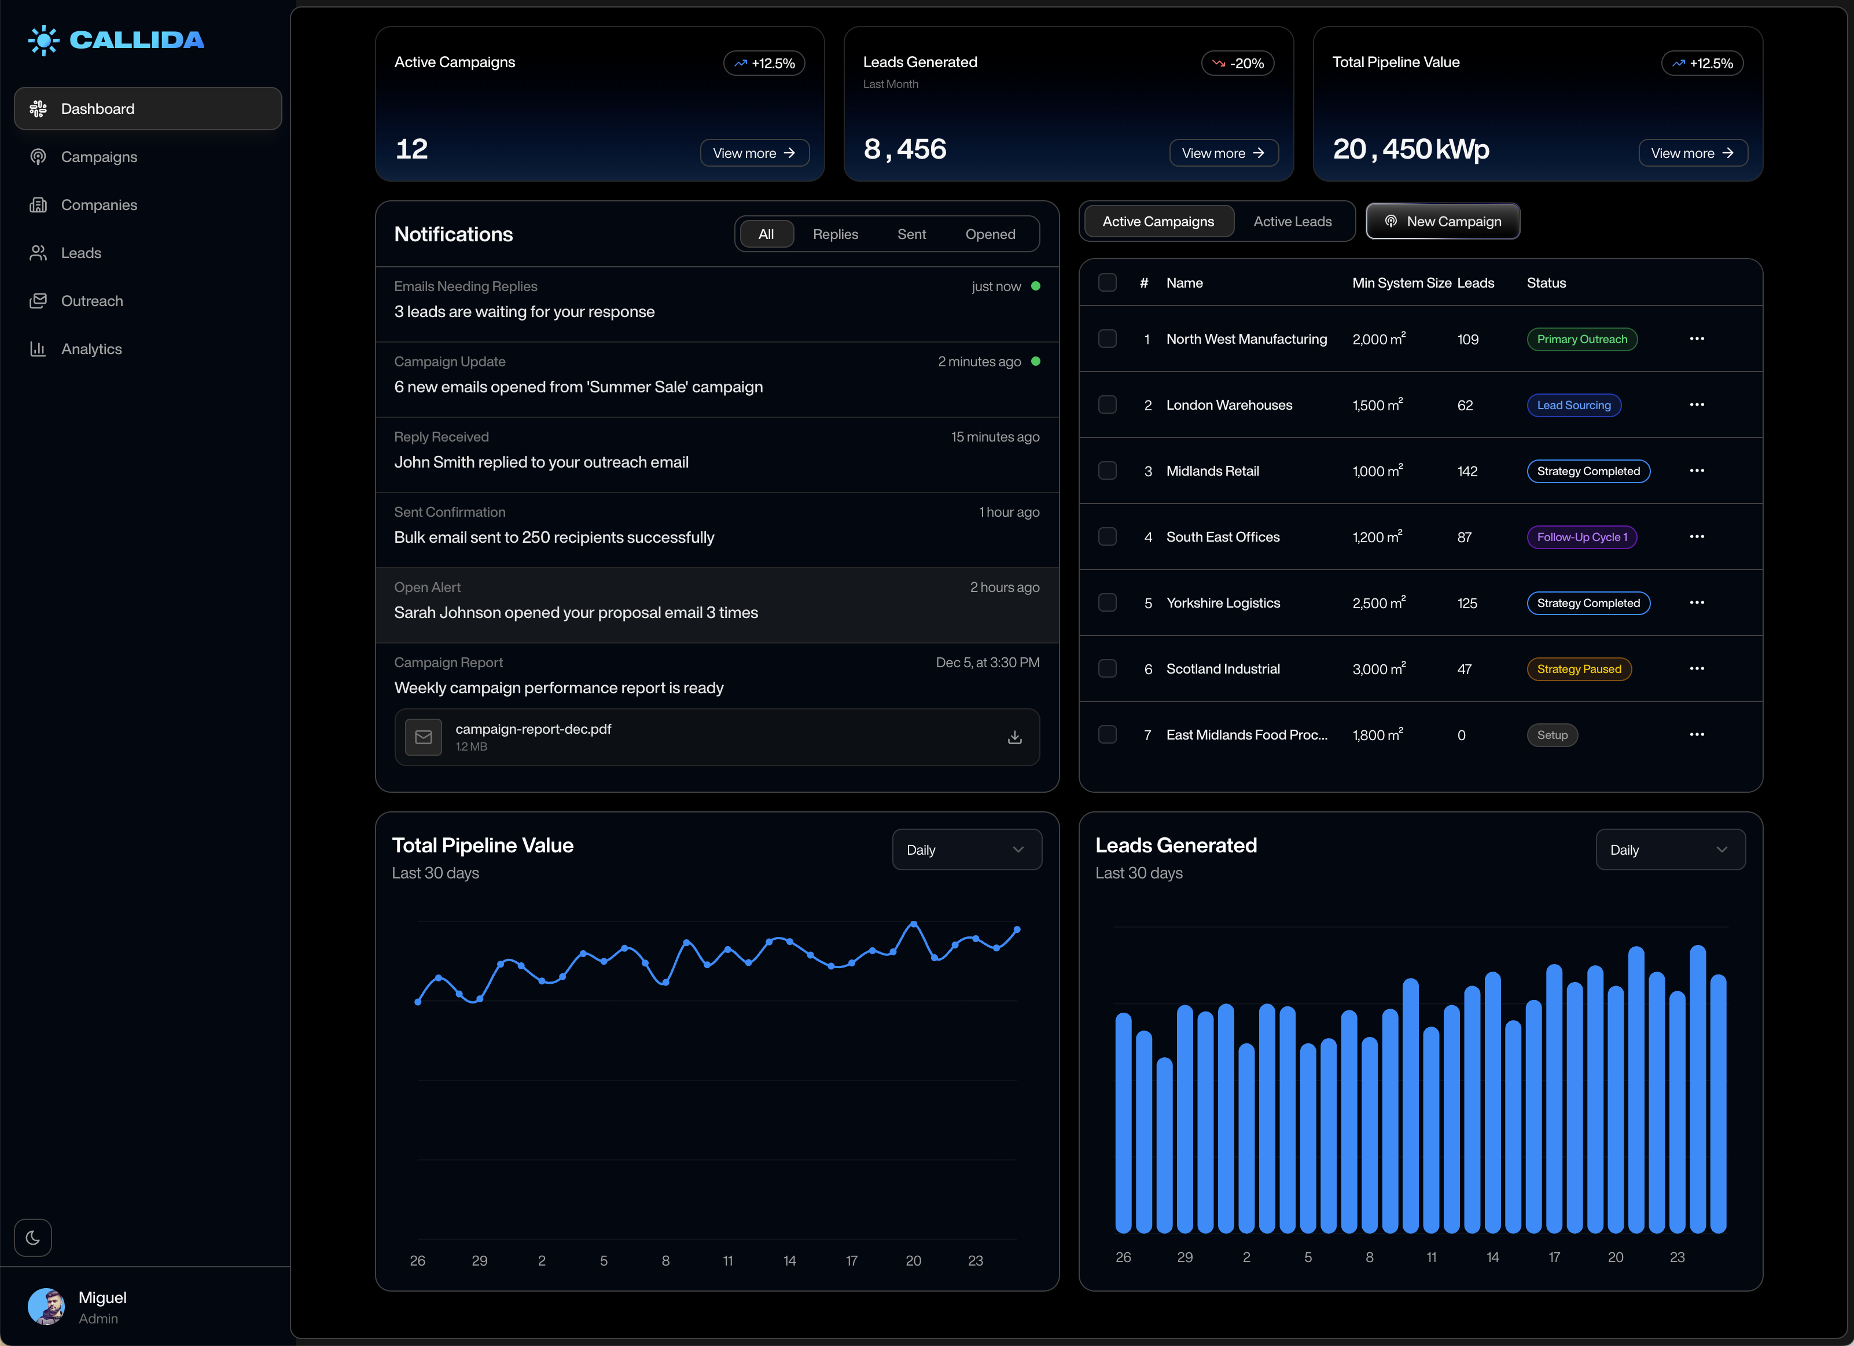Open actions dropdown for Yorkshire Logistics row
Viewport: 1854px width, 1346px height.
click(1697, 602)
